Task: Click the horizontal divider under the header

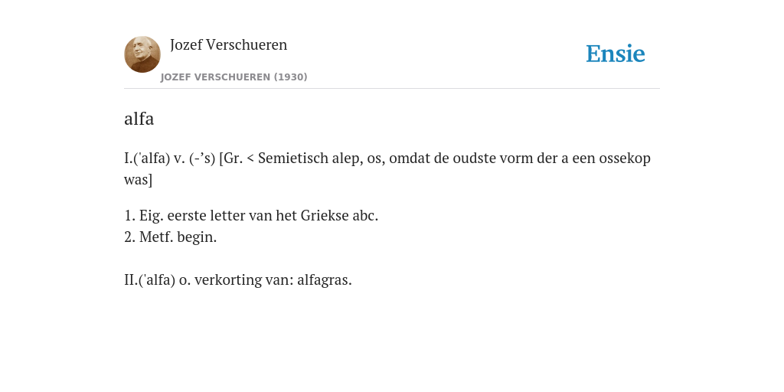Action: tap(392, 89)
